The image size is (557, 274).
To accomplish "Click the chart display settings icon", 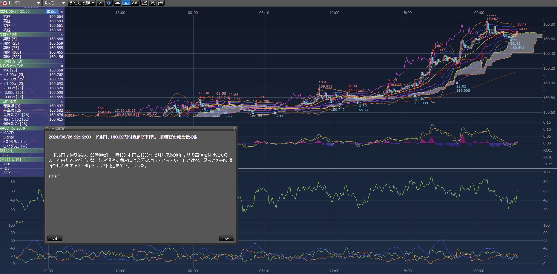I will click(144, 3).
